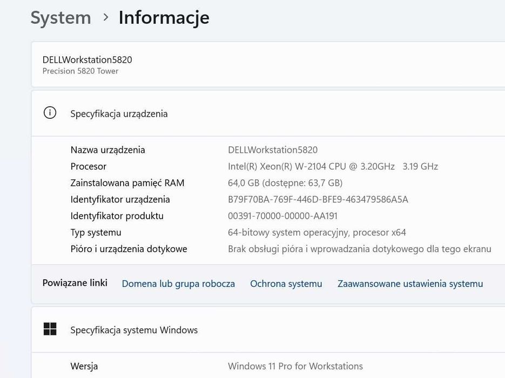The image size is (505, 378).
Task: Click Identyfikator urządzenia label
Action: tap(120, 200)
